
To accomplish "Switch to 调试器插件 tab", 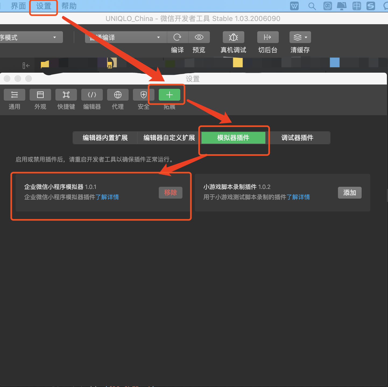I will (298, 138).
